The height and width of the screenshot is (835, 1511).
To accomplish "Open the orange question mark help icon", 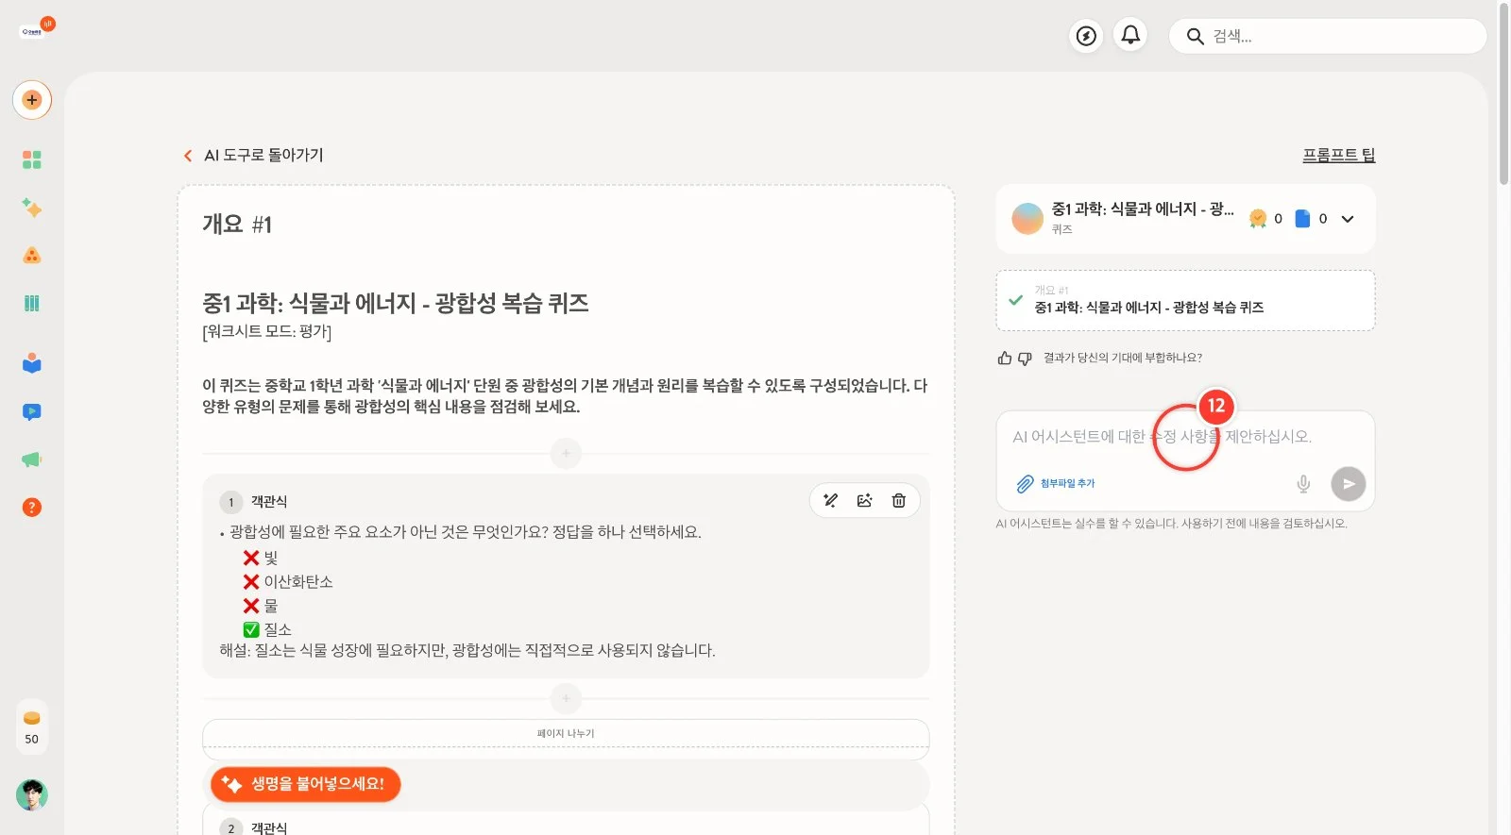I will (32, 508).
